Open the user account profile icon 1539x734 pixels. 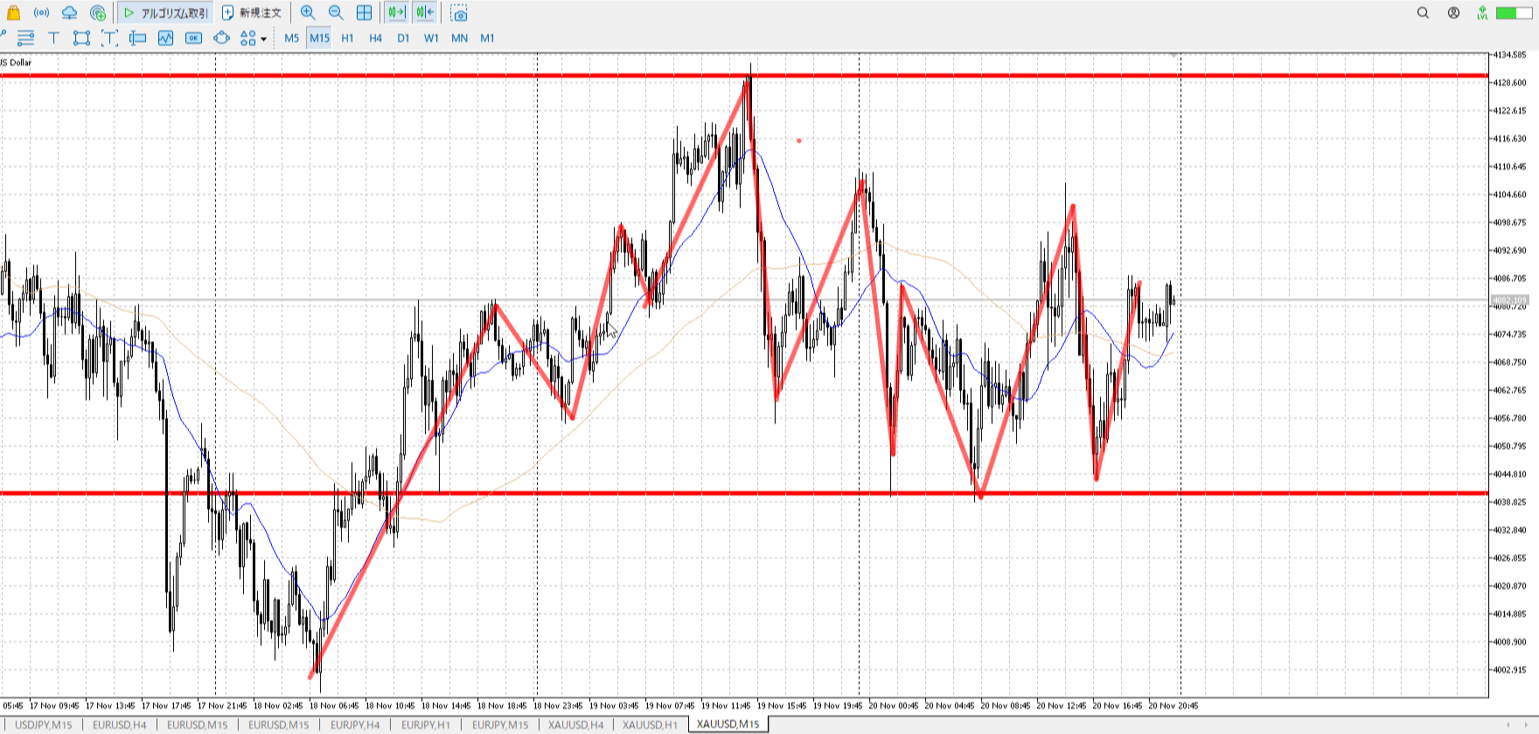[x=1453, y=12]
